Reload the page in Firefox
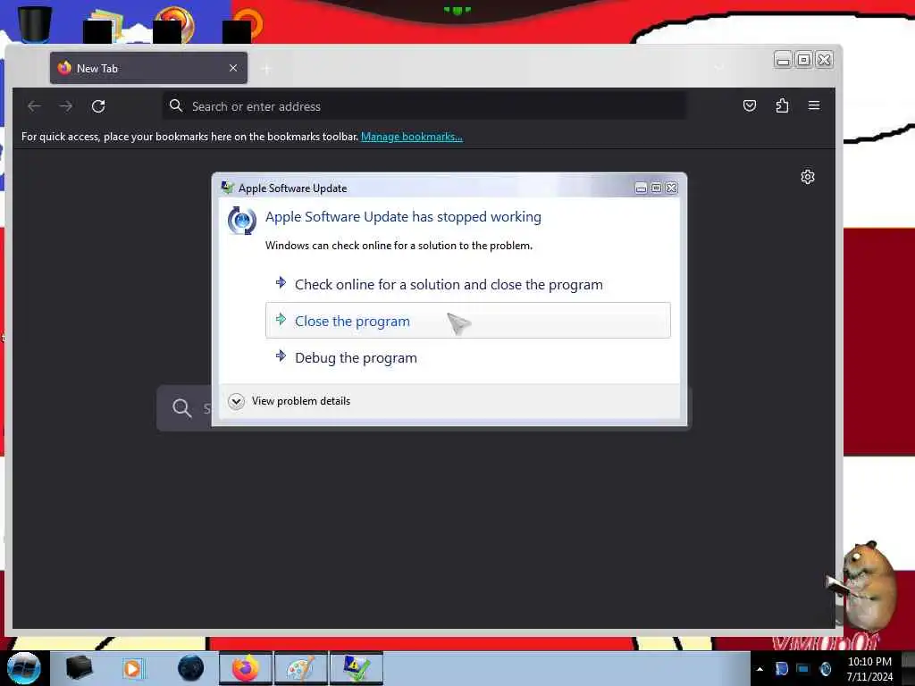The height and width of the screenshot is (686, 915). [x=98, y=106]
